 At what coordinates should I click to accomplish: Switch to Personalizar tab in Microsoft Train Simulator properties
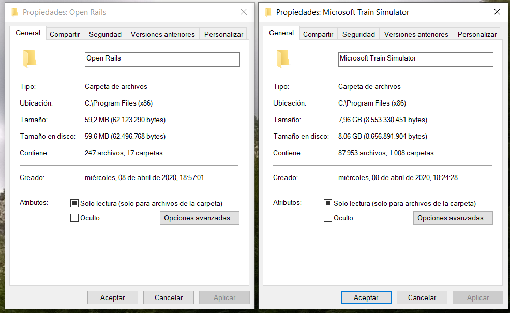(x=477, y=34)
